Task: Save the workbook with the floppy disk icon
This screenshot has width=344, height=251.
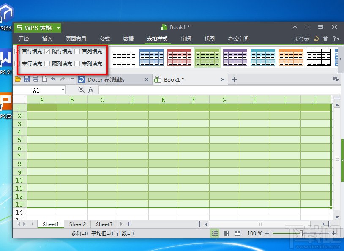Action: 27,79
